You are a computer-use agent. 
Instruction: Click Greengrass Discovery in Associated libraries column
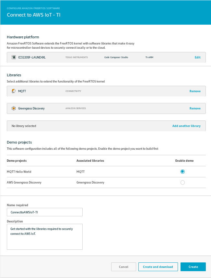(90, 183)
